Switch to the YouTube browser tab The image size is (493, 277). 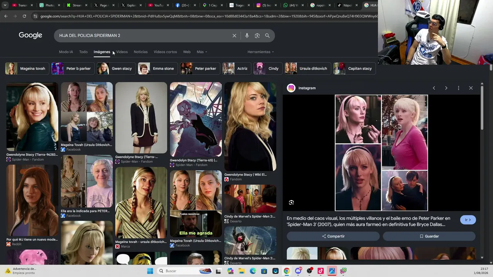tap(156, 5)
